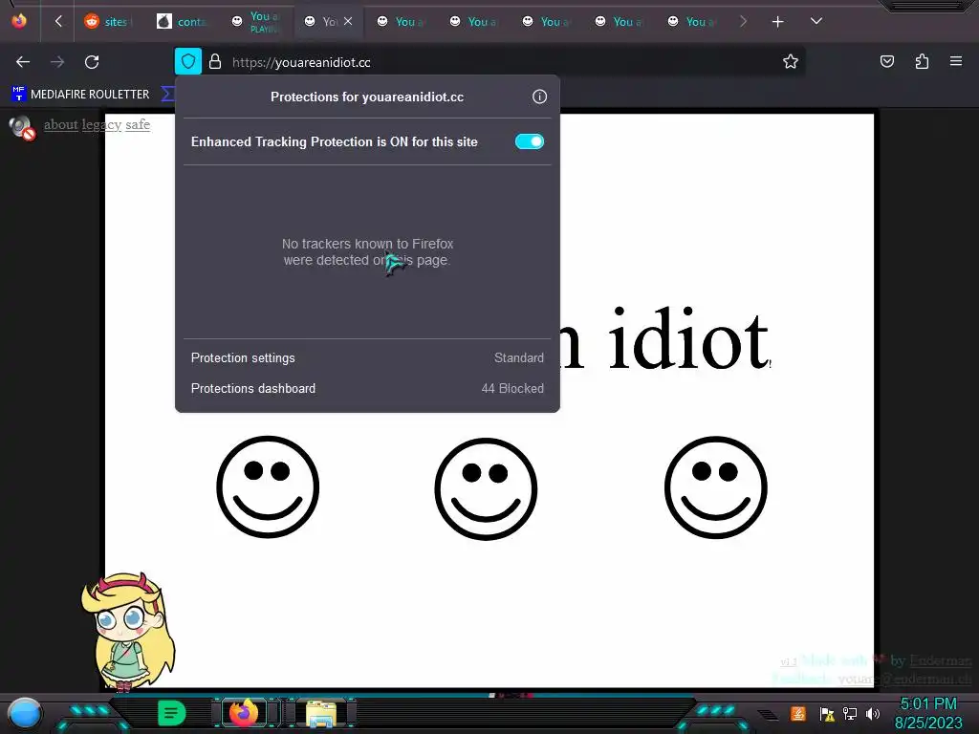Viewport: 979px width, 734px height.
Task: Switch to the Reddit "sites" tab
Action: pyautogui.click(x=109, y=22)
